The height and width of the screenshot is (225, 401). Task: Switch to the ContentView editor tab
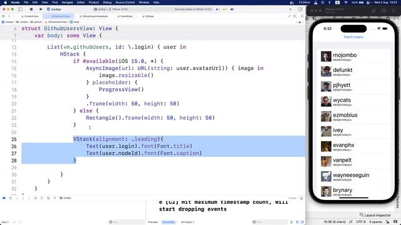30,16
